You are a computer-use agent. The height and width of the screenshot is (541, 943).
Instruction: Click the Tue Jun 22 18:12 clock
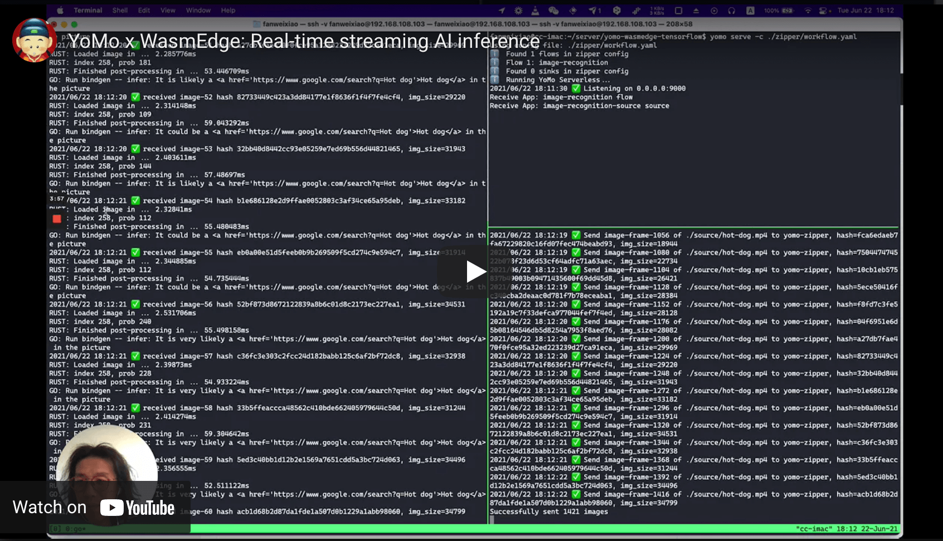(866, 10)
